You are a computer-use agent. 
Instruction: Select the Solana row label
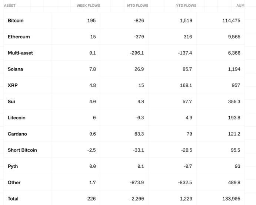pyautogui.click(x=15, y=69)
